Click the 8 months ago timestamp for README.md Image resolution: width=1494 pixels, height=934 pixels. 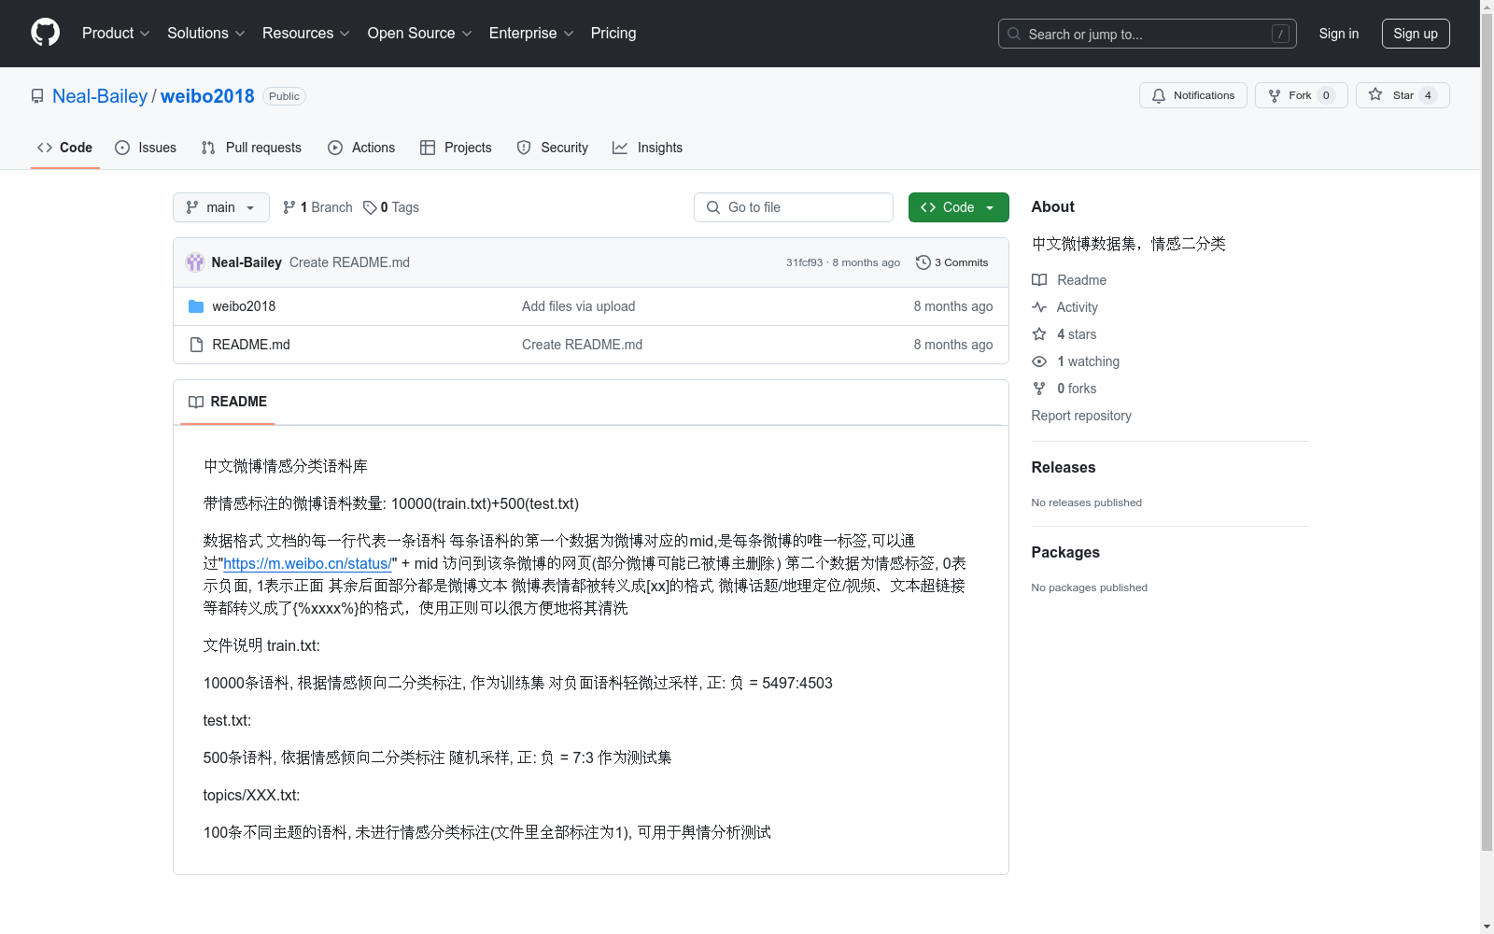click(952, 345)
